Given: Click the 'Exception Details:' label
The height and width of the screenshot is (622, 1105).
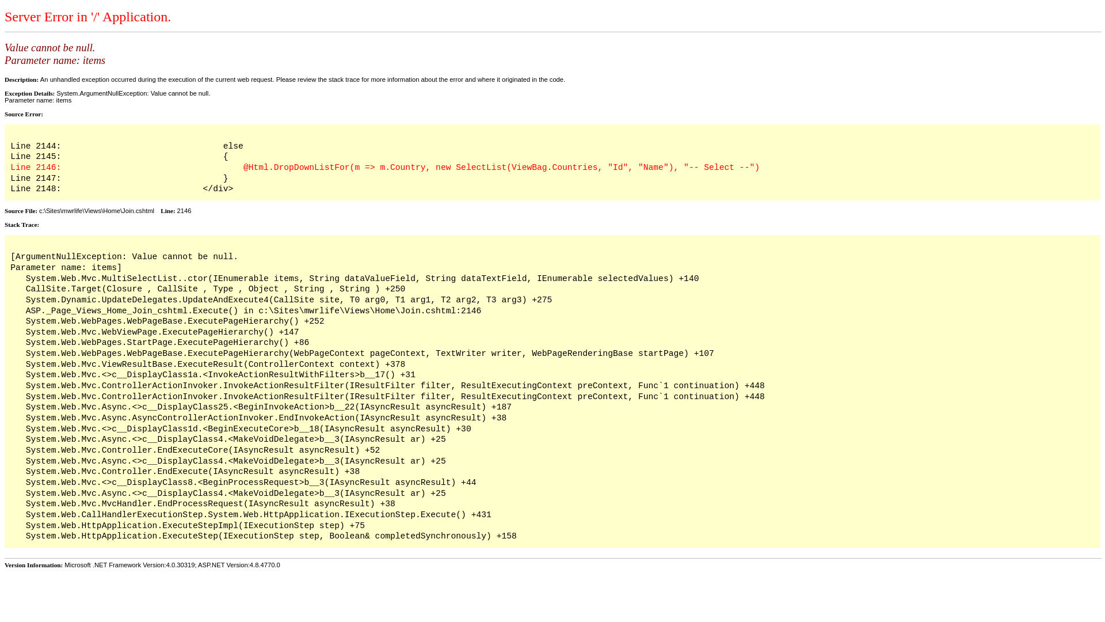Looking at the screenshot, I should pyautogui.click(x=29, y=93).
